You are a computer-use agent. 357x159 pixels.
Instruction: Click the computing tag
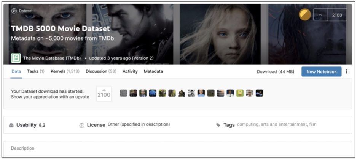pos(248,124)
